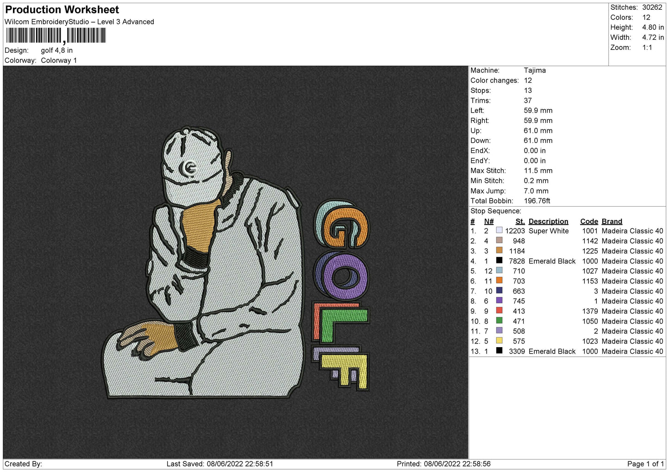
Task: Select the light blue swatch with code 1027
Action: (499, 270)
